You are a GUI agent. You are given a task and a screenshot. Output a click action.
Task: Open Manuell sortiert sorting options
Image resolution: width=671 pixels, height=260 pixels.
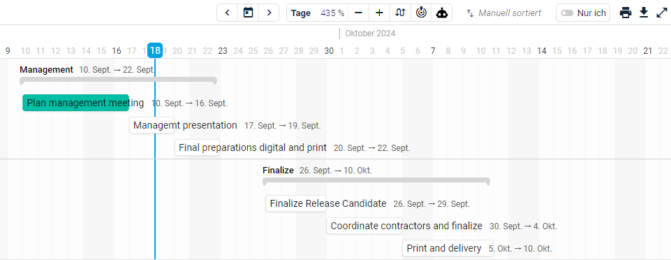[503, 13]
